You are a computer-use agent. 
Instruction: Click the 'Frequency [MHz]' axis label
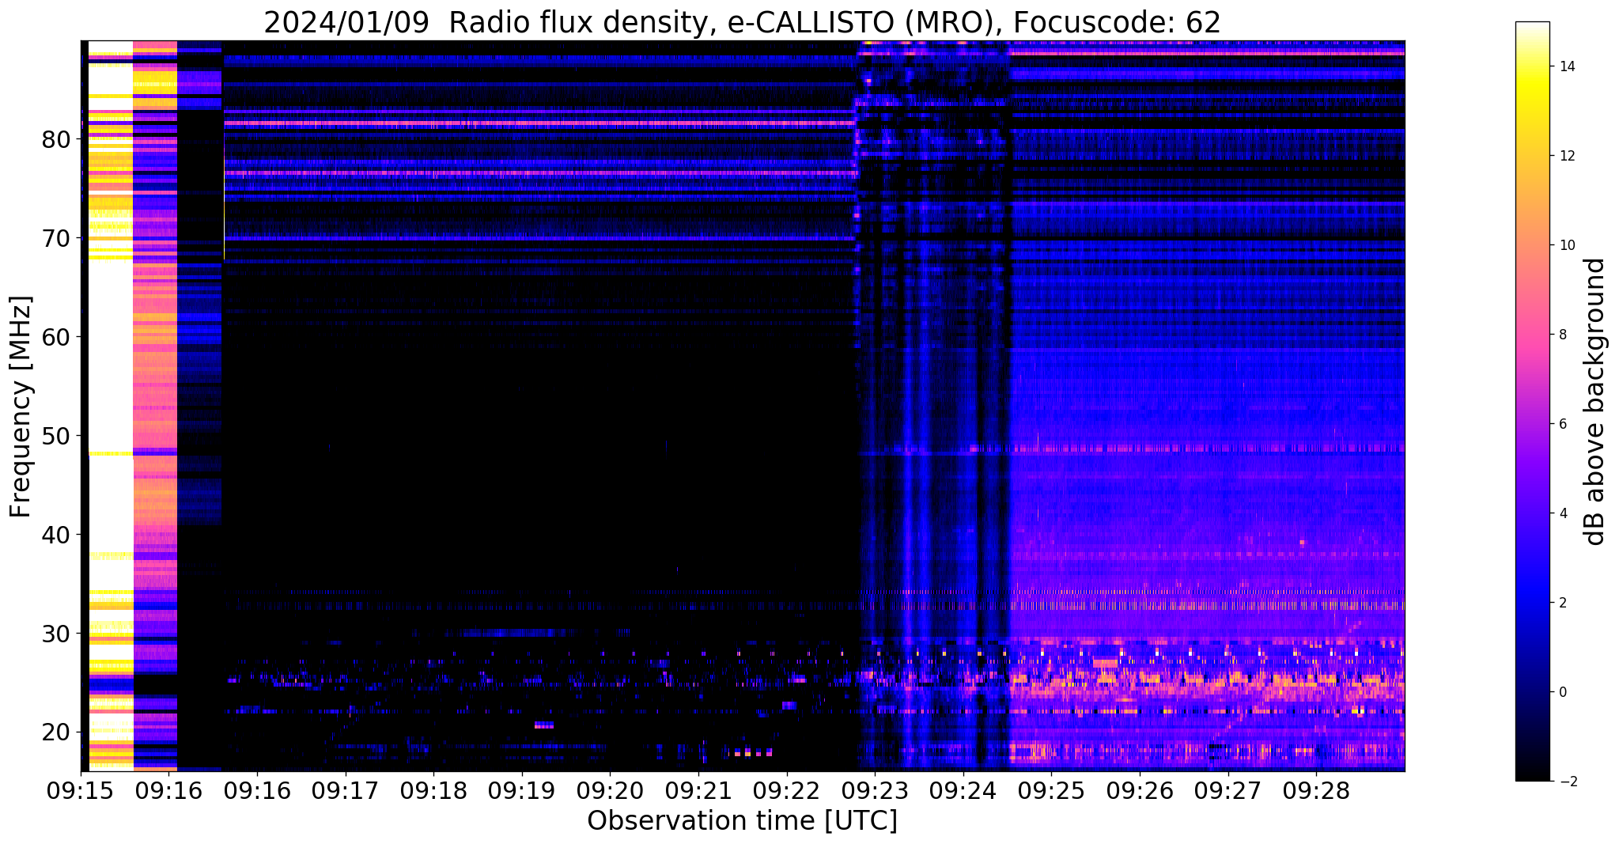pyautogui.click(x=21, y=407)
